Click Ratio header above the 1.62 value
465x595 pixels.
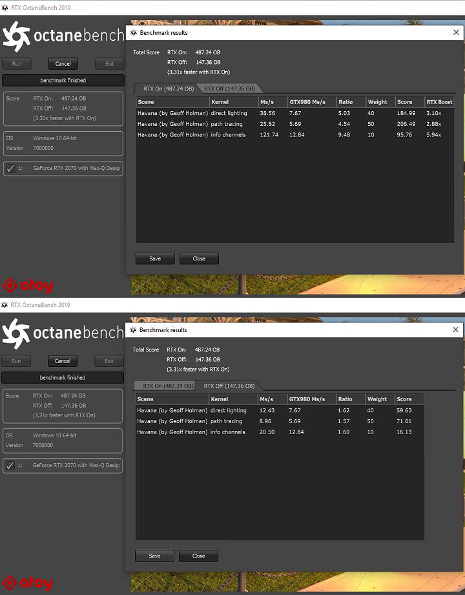349,399
